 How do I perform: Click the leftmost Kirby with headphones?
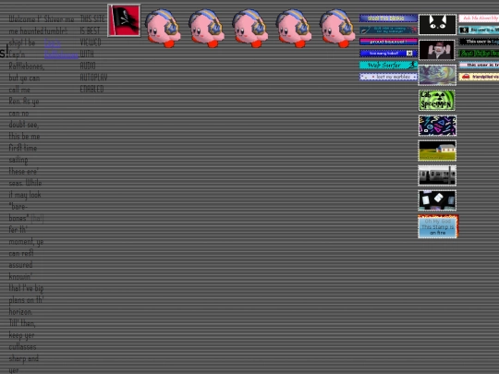(x=163, y=28)
